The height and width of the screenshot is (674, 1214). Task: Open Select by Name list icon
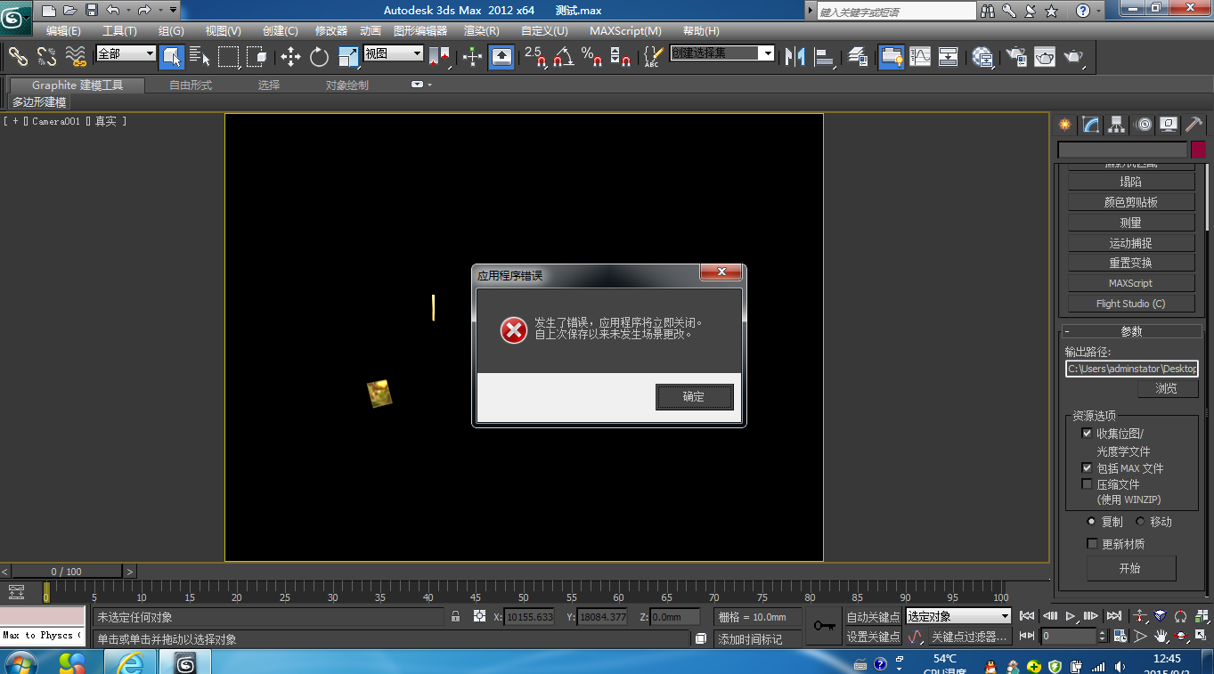(200, 57)
